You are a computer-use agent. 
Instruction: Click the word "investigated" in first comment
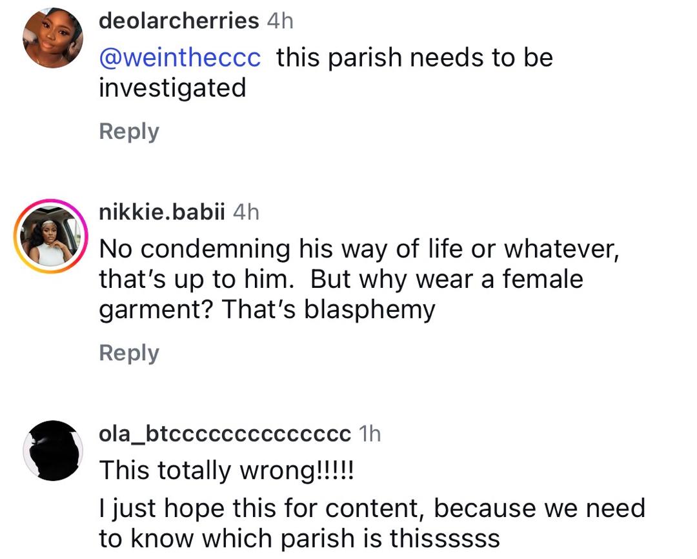click(172, 87)
